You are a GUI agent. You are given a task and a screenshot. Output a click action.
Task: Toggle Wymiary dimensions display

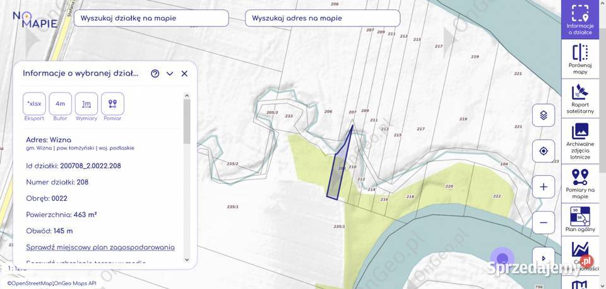click(86, 104)
